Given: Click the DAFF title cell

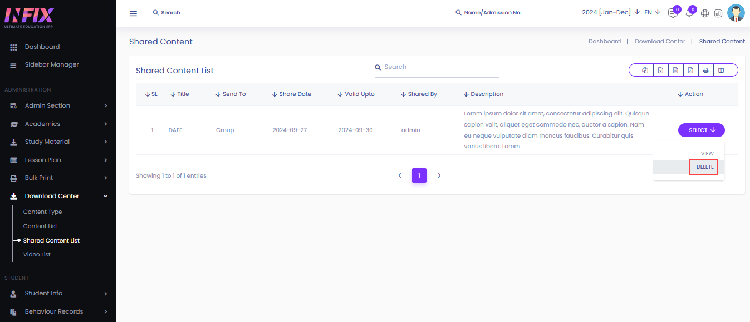Looking at the screenshot, I should 175,130.
